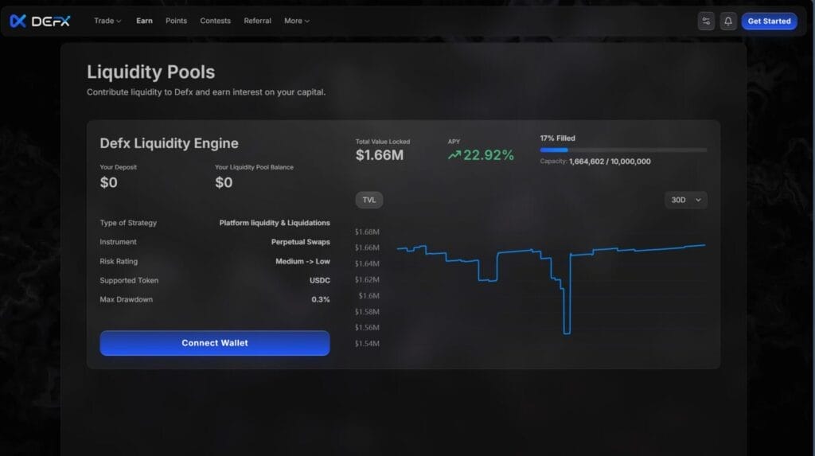Expand the More dropdown menu
The width and height of the screenshot is (815, 456).
[297, 21]
